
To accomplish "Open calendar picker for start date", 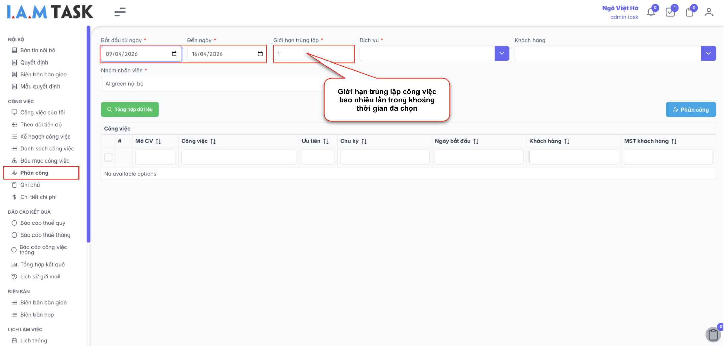I will click(174, 54).
